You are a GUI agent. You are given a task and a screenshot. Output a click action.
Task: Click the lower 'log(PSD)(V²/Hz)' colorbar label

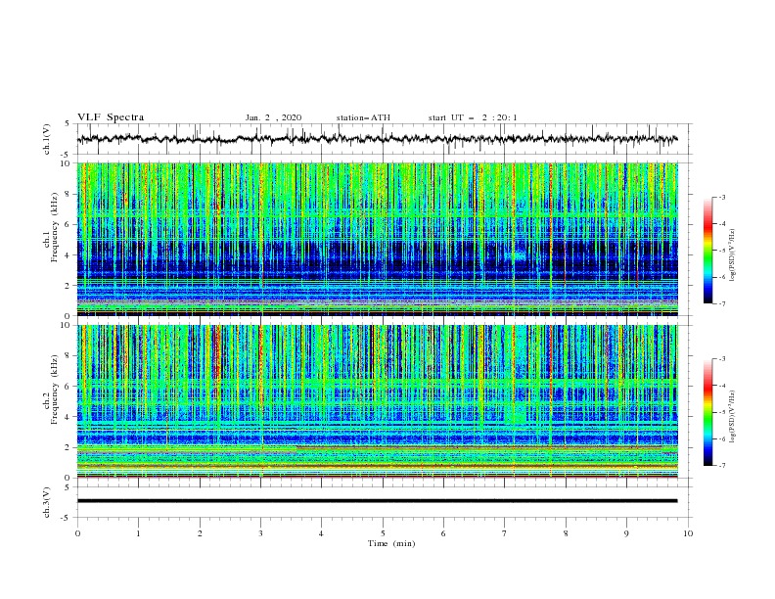732,416
